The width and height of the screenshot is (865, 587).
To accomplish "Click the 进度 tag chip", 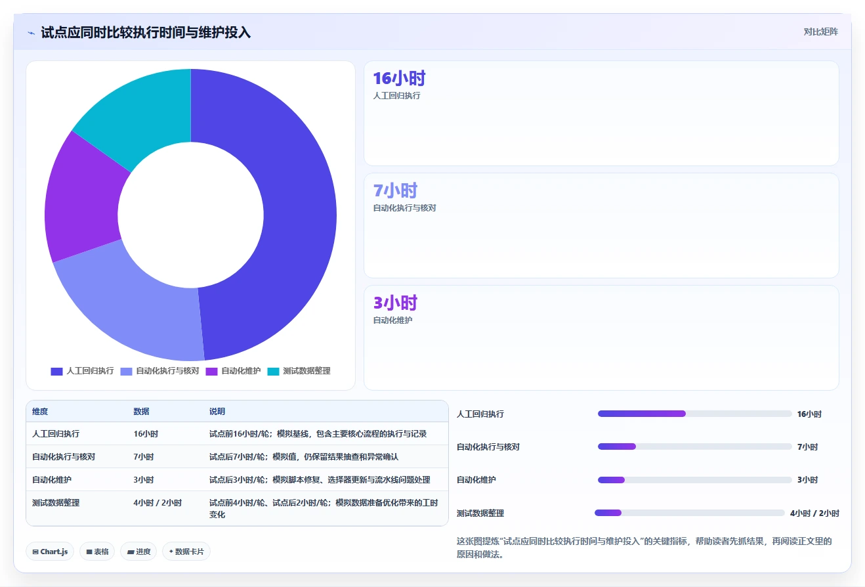I will 138,552.
